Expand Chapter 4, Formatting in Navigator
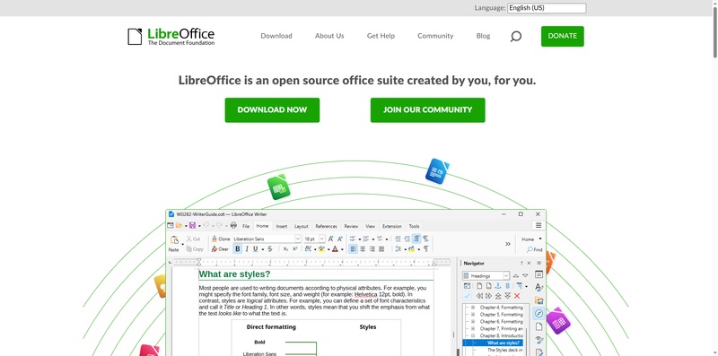 click(473, 308)
